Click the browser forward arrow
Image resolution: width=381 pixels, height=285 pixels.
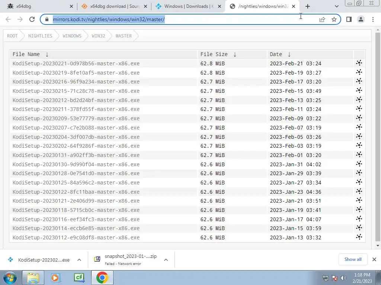coord(20,19)
